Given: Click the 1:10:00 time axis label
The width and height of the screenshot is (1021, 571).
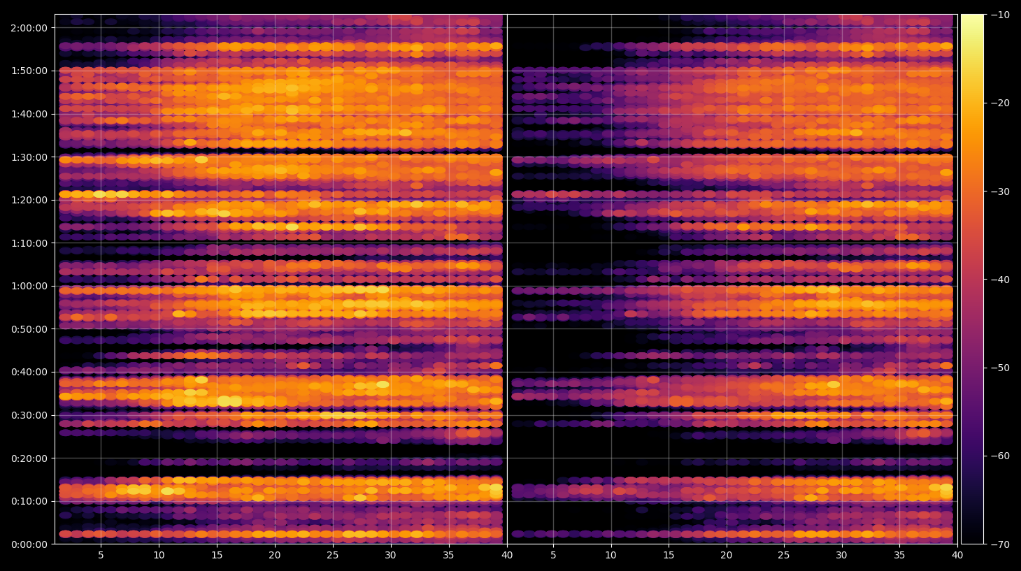Looking at the screenshot, I should coord(29,243).
